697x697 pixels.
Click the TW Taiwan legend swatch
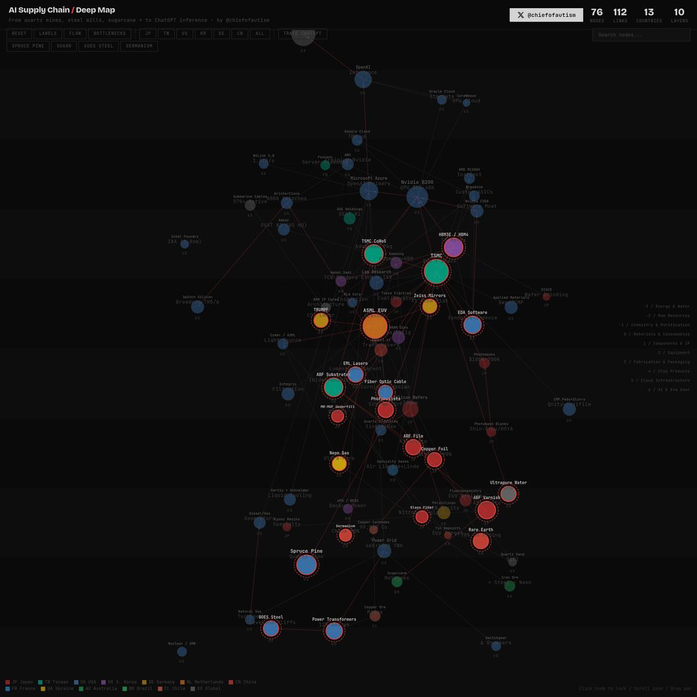(x=40, y=682)
